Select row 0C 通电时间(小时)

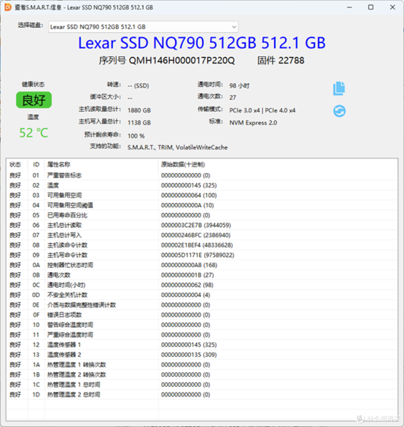pos(202,285)
